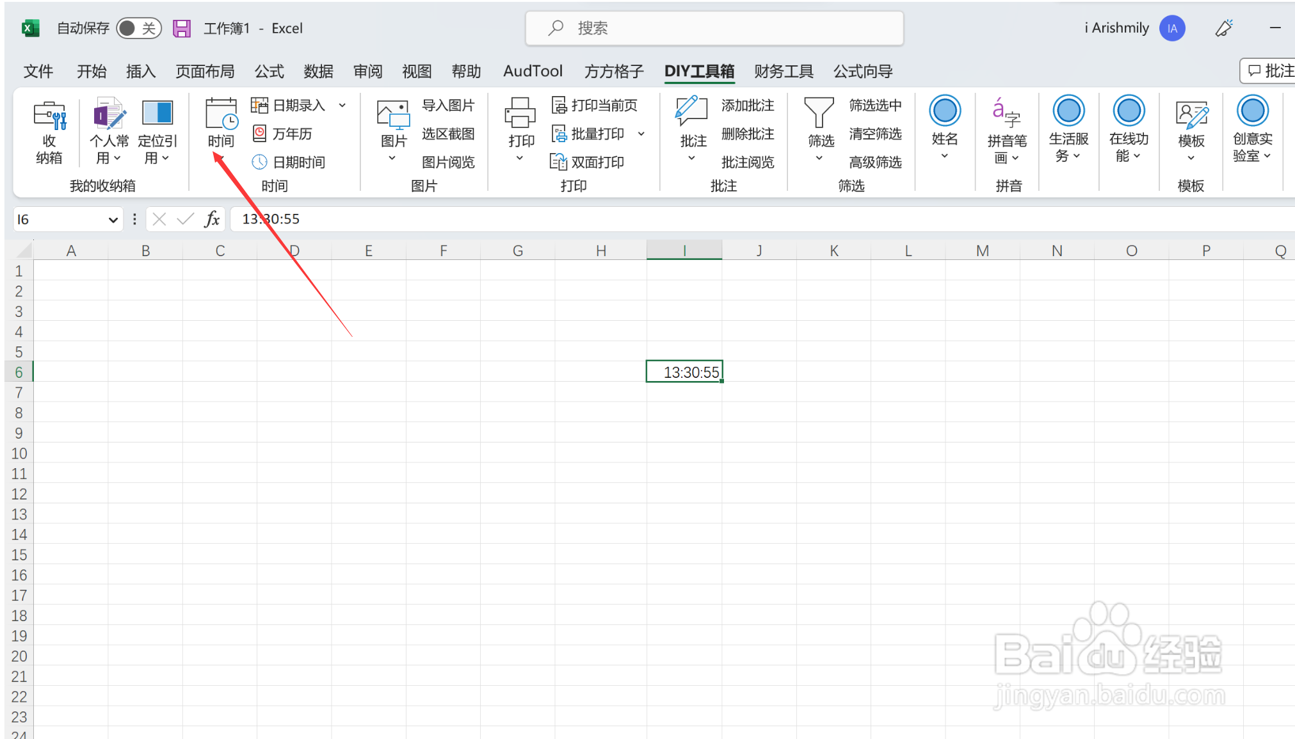The height and width of the screenshot is (739, 1295).
Task: Click the save disk icon in title bar
Action: pos(182,28)
